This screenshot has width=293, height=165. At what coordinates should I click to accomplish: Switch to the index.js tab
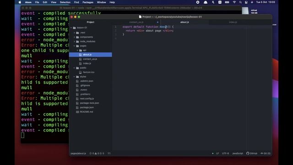pyautogui.click(x=233, y=22)
